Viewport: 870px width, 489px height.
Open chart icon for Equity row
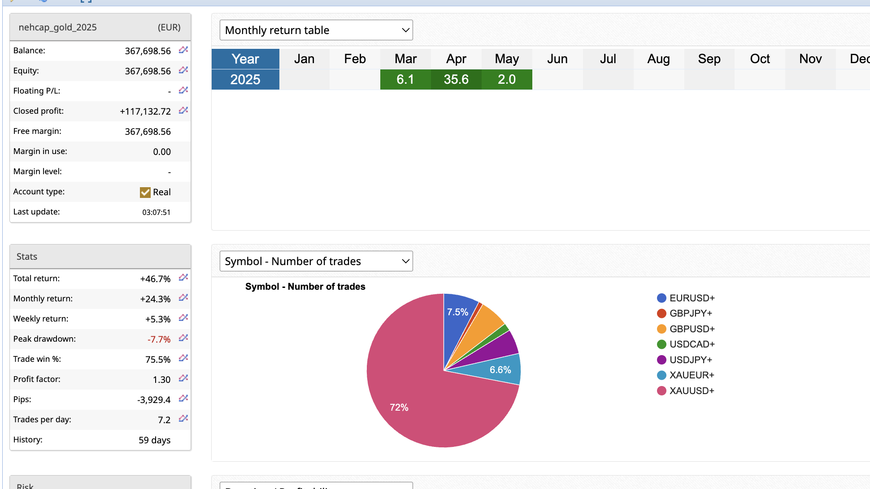pyautogui.click(x=183, y=70)
